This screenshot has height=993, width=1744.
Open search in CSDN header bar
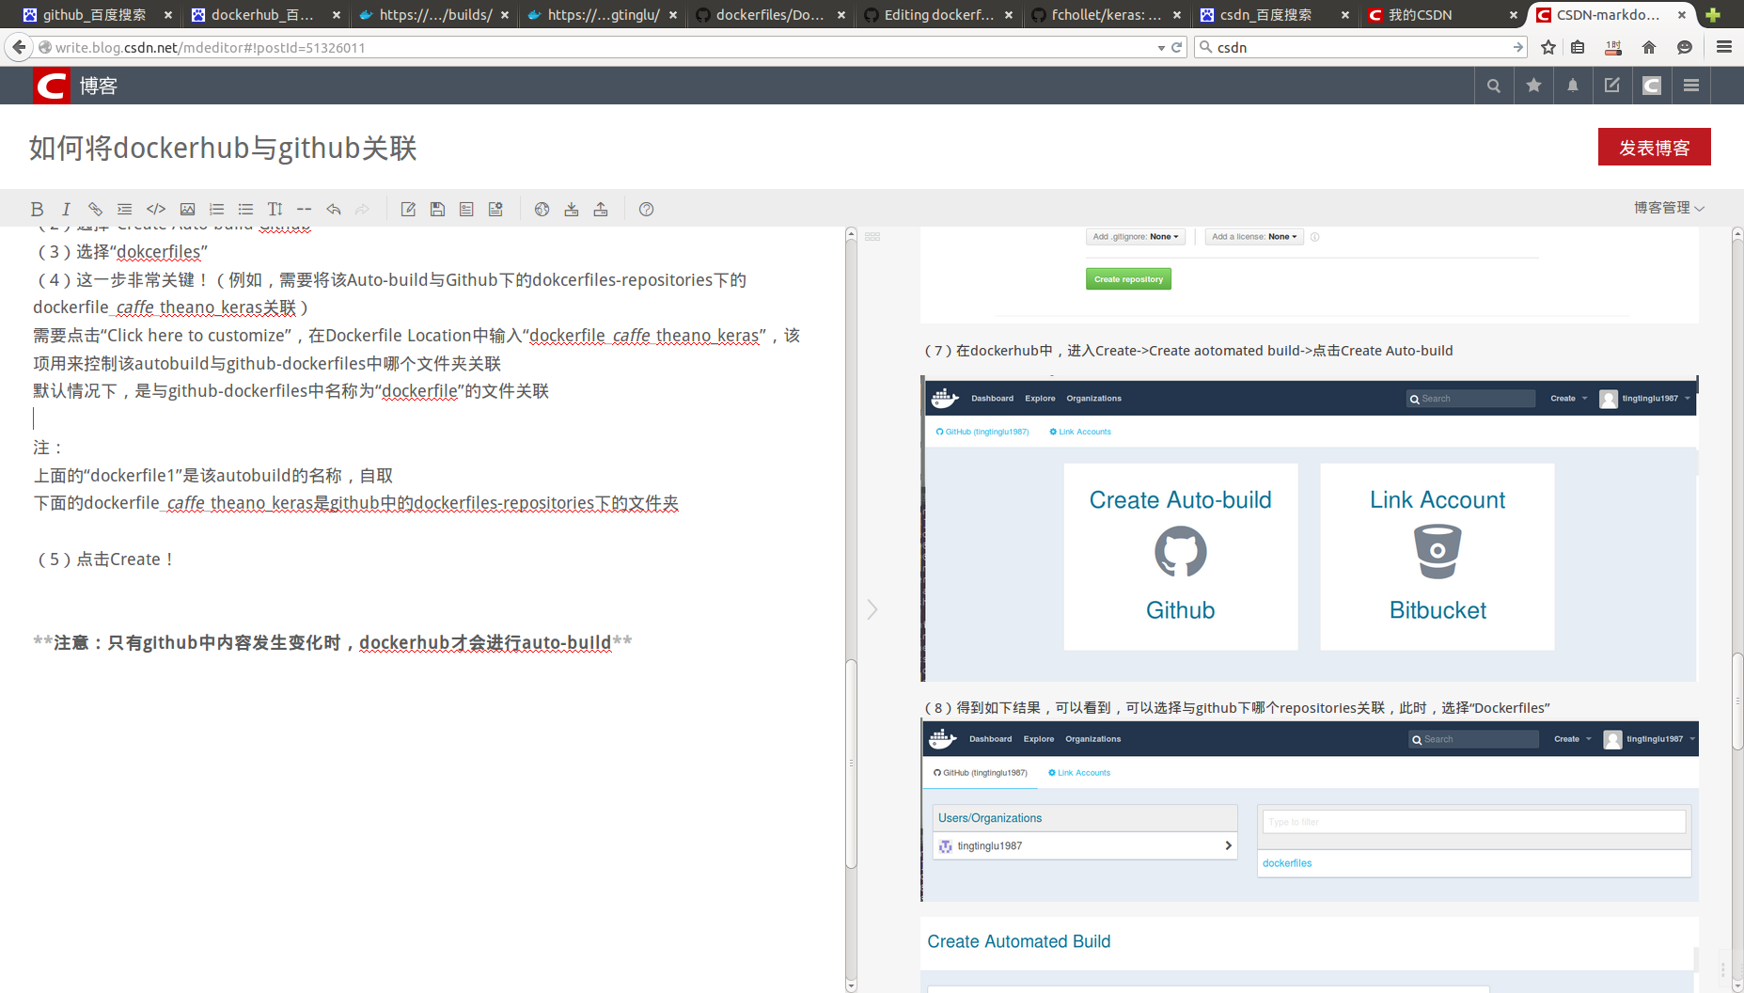(x=1494, y=86)
